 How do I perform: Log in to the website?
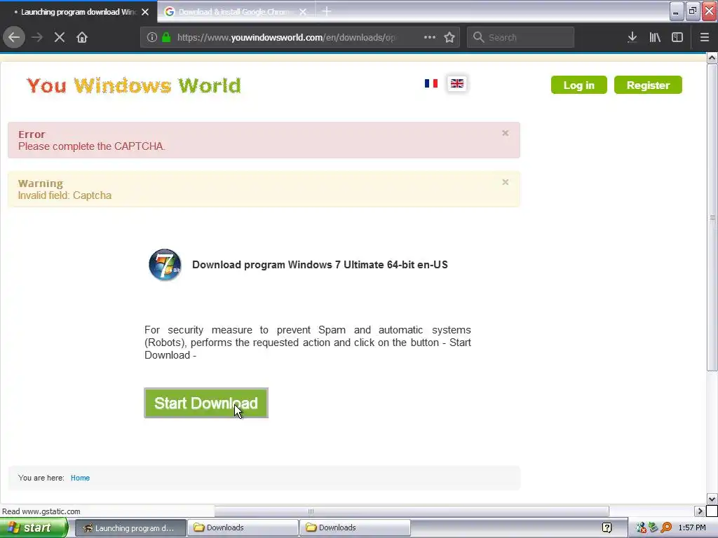tap(578, 85)
